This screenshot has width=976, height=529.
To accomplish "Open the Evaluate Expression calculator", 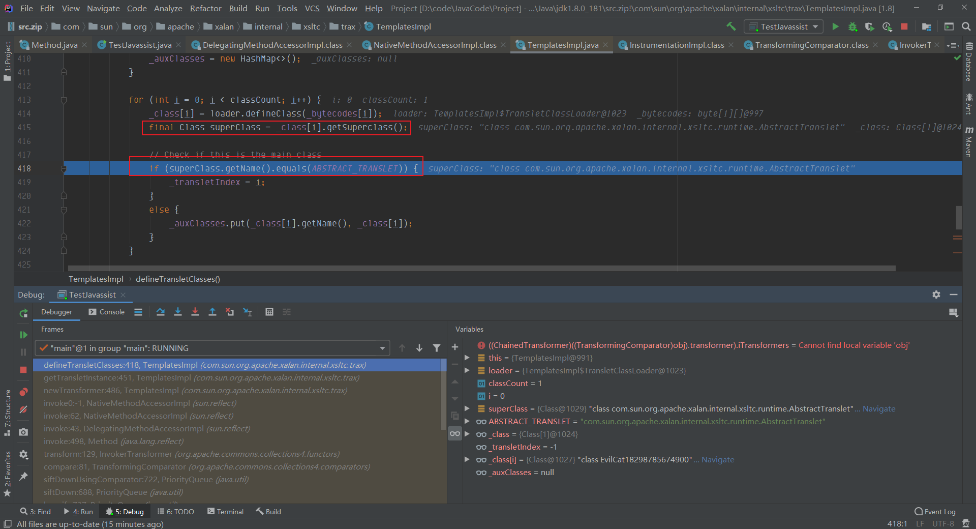I will point(269,312).
